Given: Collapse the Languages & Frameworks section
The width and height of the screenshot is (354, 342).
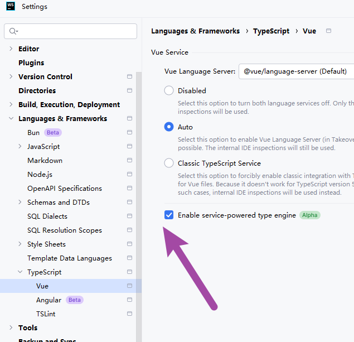Looking at the screenshot, I should pos(11,118).
